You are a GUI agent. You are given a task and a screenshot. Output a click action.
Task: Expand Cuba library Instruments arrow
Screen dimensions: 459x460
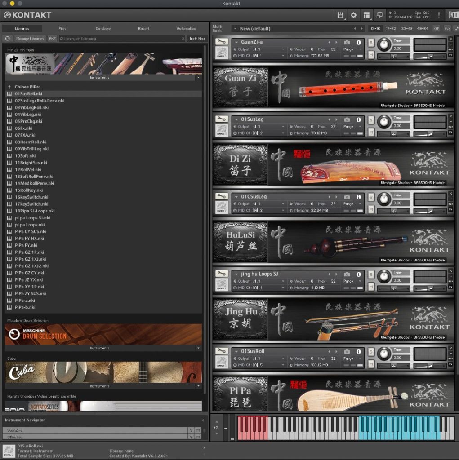[x=199, y=386]
